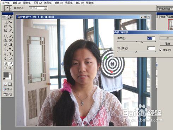The width and height of the screenshot is (173, 130).
Task: Select the Brush tool
Action: click(10, 36)
